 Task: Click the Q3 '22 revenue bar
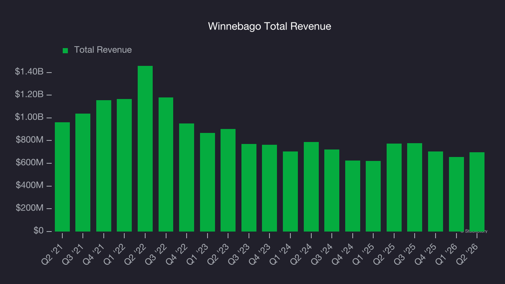click(x=166, y=164)
